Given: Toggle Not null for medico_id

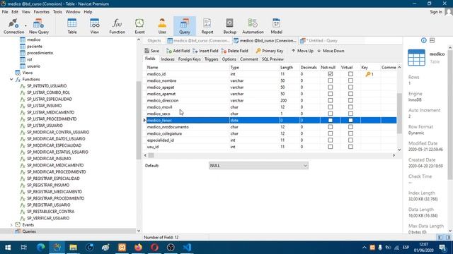Looking at the screenshot, I should pyautogui.click(x=331, y=74).
